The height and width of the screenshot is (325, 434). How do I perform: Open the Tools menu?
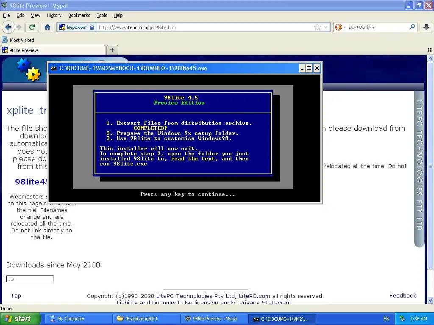[x=102, y=15]
